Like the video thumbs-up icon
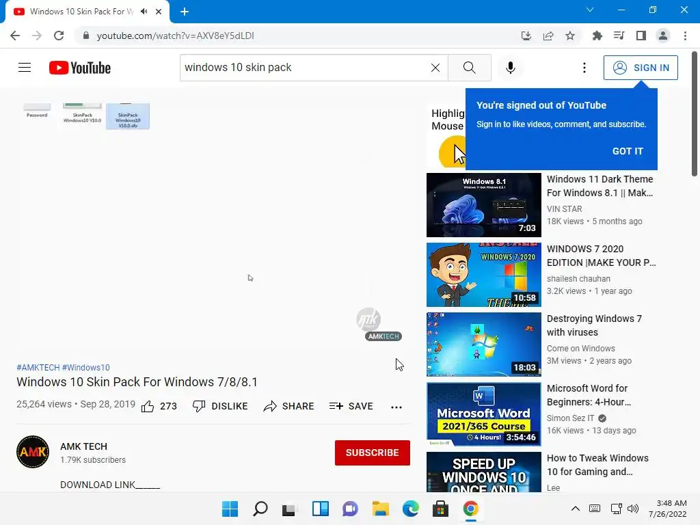The height and width of the screenshot is (525, 700). point(148,406)
